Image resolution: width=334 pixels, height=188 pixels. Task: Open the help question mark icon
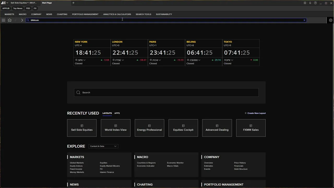pyautogui.click(x=315, y=3)
